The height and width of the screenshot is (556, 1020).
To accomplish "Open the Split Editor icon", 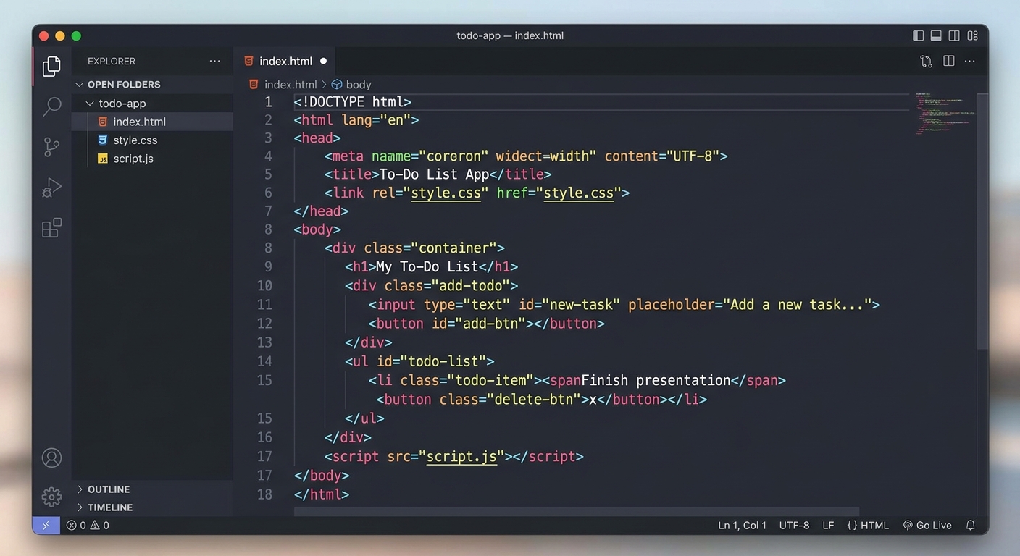I will [x=948, y=61].
